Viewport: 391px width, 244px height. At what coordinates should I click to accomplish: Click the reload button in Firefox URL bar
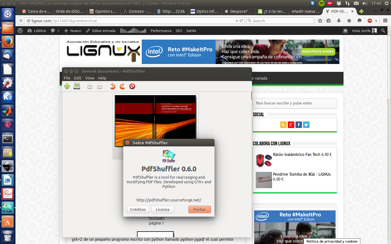(x=241, y=21)
